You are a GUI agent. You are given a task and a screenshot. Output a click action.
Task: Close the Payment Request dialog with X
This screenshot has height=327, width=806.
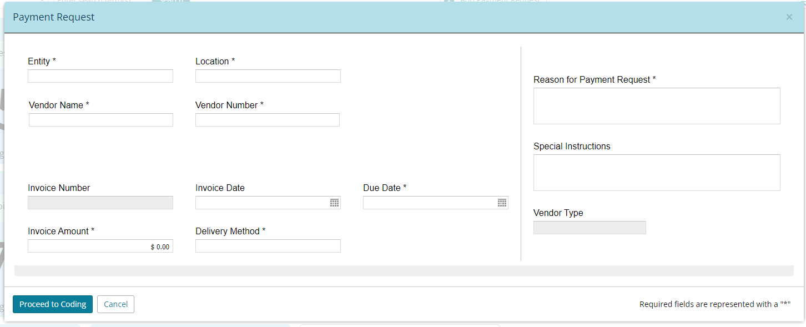(789, 17)
